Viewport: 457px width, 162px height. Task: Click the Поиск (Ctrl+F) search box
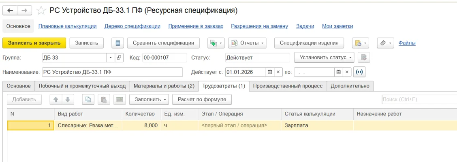(x=419, y=99)
